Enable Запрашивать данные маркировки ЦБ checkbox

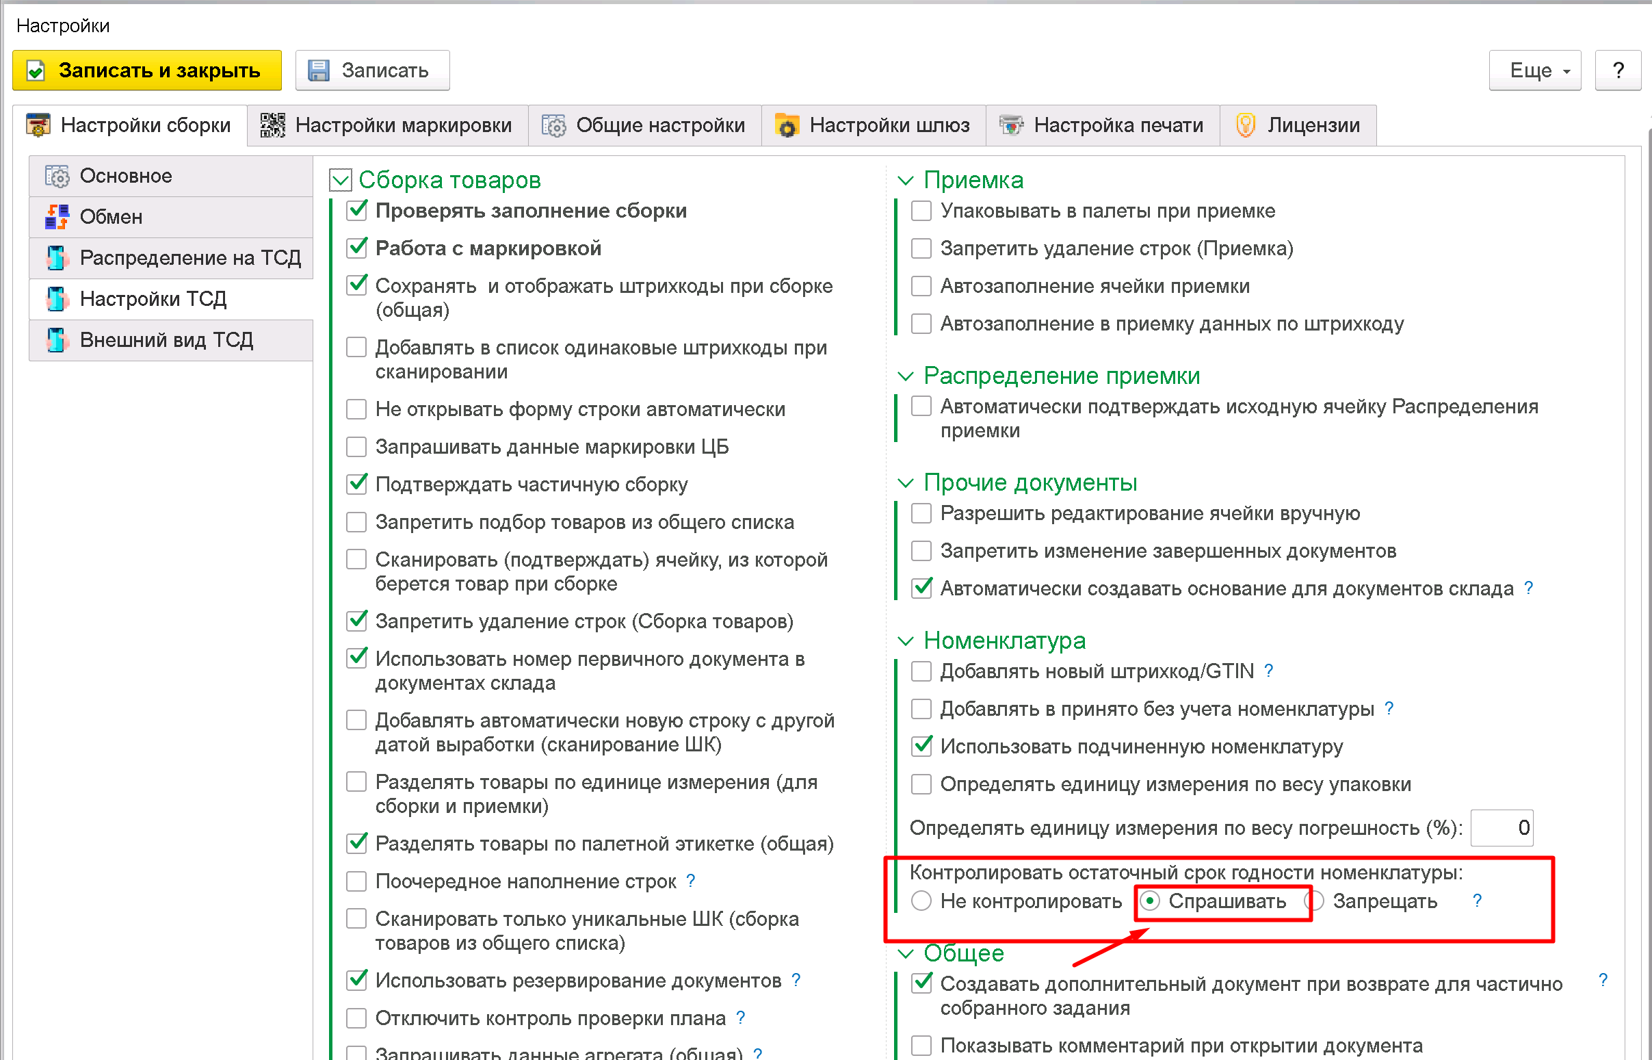click(356, 447)
